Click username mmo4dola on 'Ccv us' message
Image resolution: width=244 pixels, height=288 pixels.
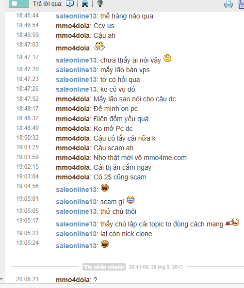click(x=73, y=26)
